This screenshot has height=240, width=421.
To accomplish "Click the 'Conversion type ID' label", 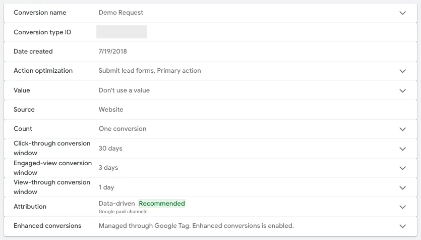I will tap(42, 32).
